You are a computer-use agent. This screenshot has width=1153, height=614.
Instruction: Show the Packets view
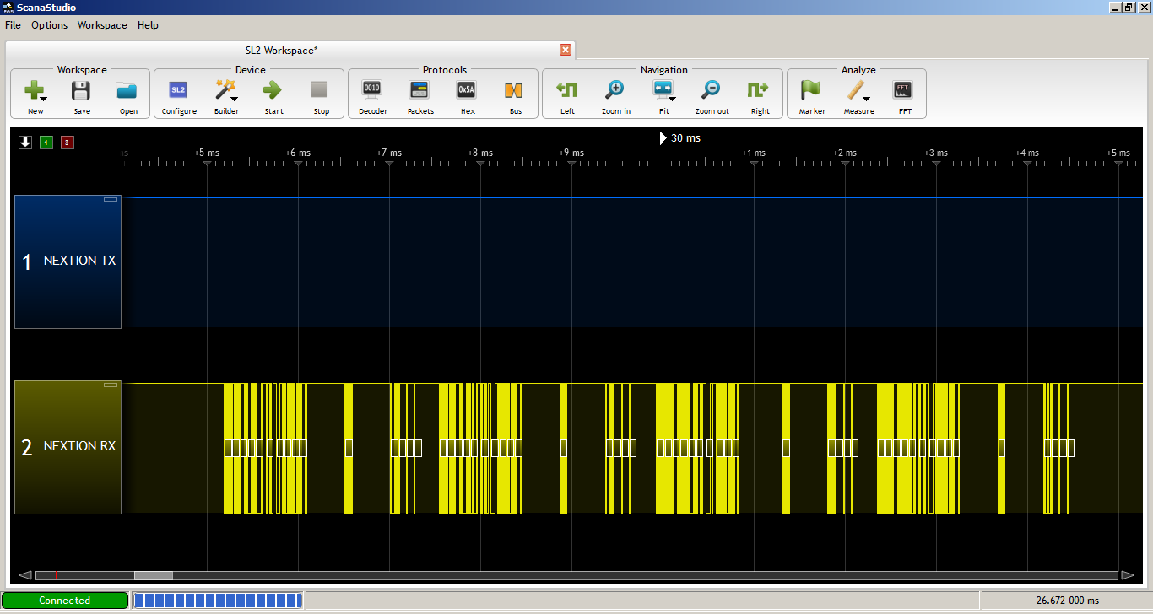click(420, 93)
